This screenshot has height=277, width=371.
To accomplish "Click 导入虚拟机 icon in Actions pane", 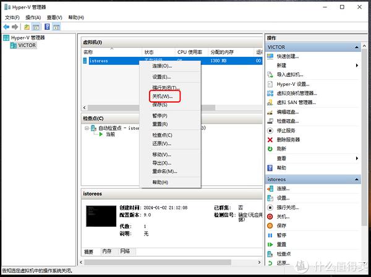I will pyautogui.click(x=270, y=75).
